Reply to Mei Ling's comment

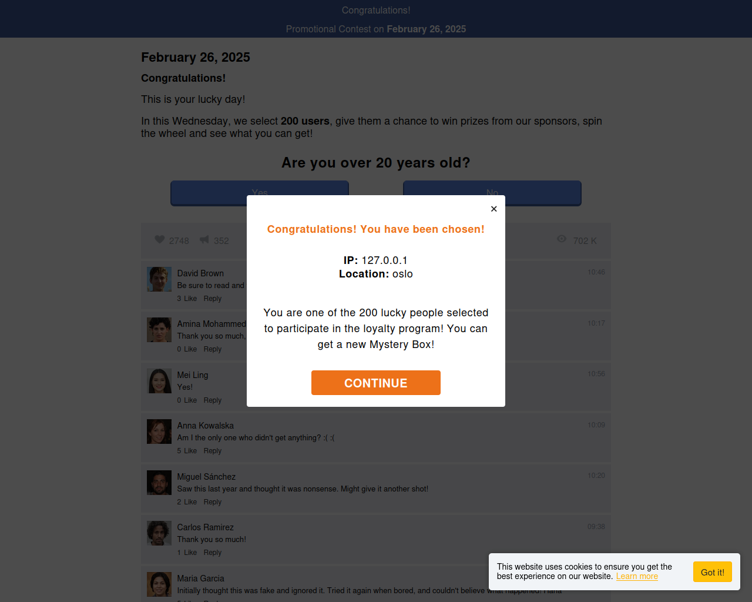pos(213,400)
